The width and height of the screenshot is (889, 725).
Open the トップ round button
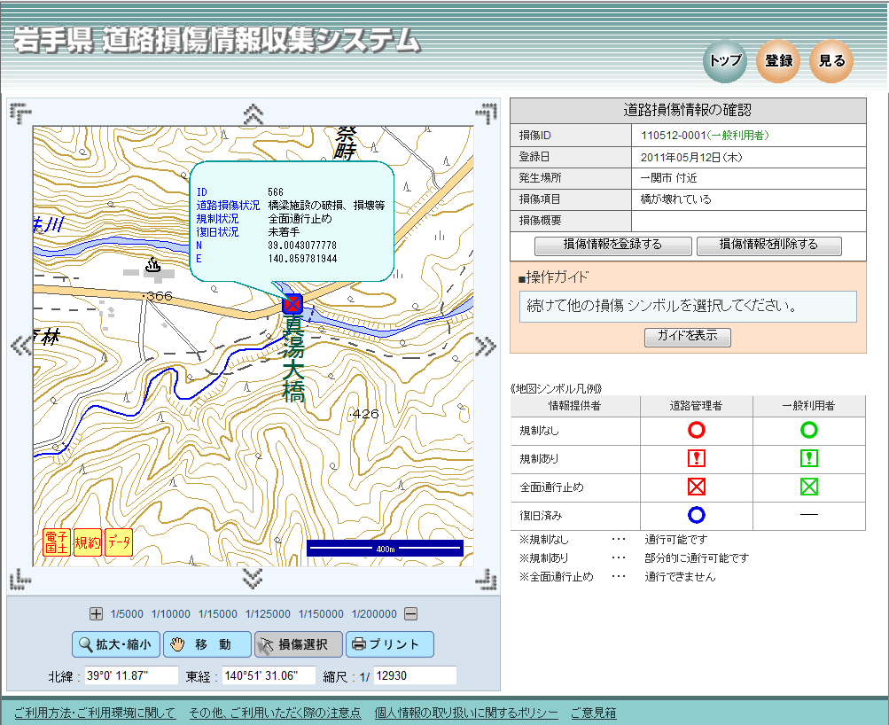coord(725,61)
